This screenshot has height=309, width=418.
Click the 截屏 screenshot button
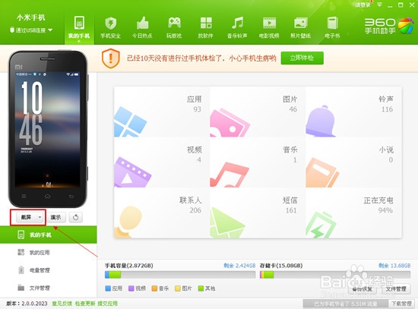(x=26, y=217)
